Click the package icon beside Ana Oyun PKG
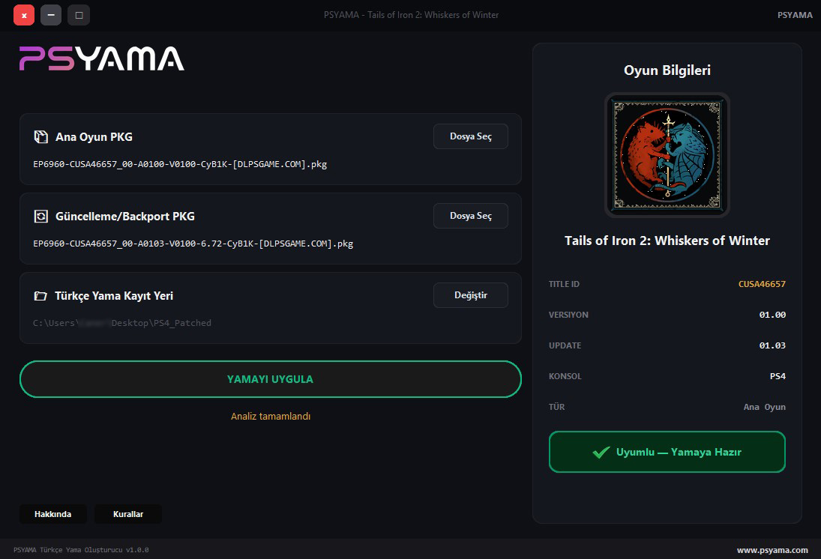 tap(40, 136)
